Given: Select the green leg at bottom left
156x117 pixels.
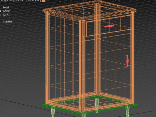Looking at the screenshot, I should click(x=53, y=111).
